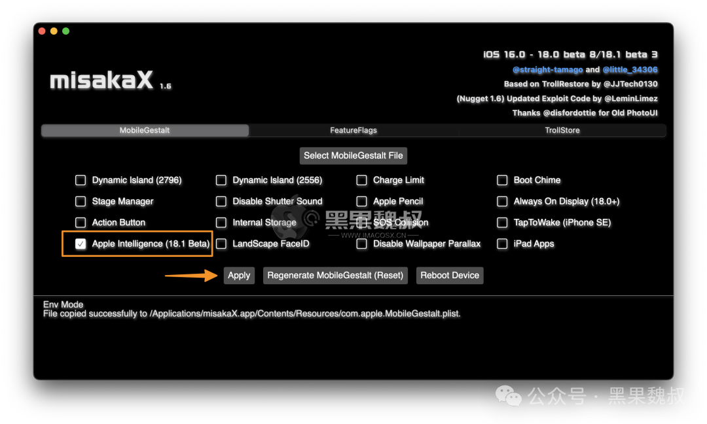Click Select MobileGestalt File button
707x424 pixels.
tap(353, 155)
